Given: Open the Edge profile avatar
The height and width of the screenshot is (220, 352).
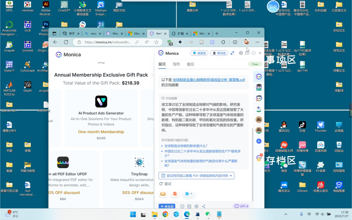Looking at the screenshot, I should click(x=246, y=42).
